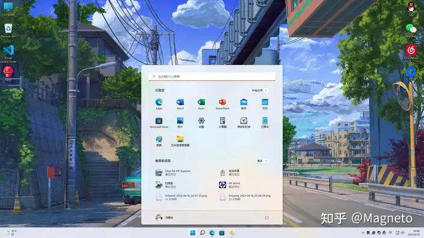Click the power button in Start menu
The width and height of the screenshot is (424, 238).
click(x=266, y=217)
